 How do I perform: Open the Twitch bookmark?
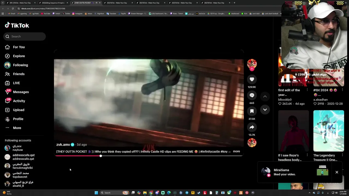coord(56,13)
